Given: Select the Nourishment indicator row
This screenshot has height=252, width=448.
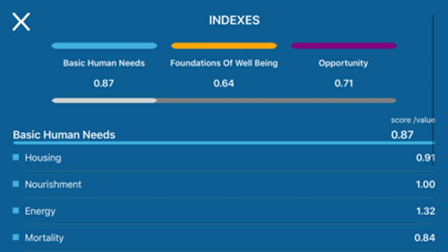Looking at the screenshot, I should 224,184.
